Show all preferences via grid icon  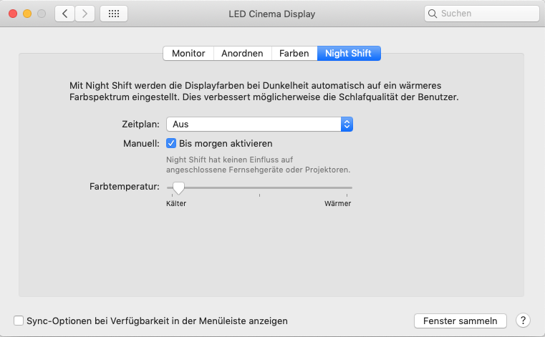point(114,14)
